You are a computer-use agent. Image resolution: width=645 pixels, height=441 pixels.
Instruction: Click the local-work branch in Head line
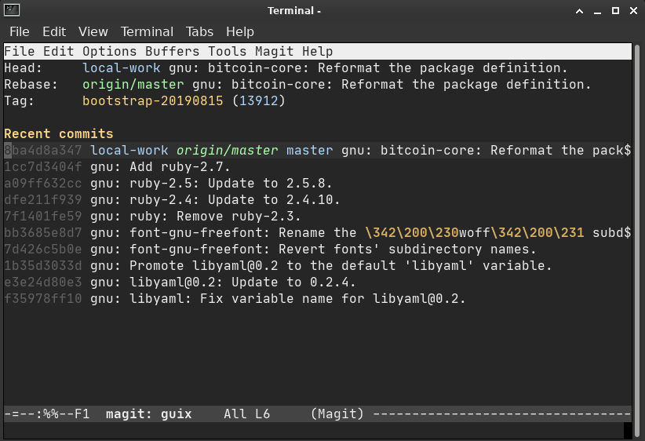point(122,68)
